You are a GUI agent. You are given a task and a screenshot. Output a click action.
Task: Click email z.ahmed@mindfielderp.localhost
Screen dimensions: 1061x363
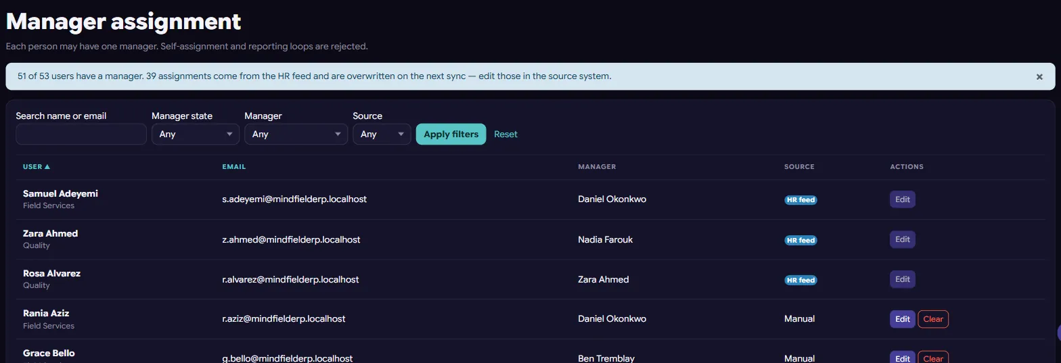pos(291,239)
